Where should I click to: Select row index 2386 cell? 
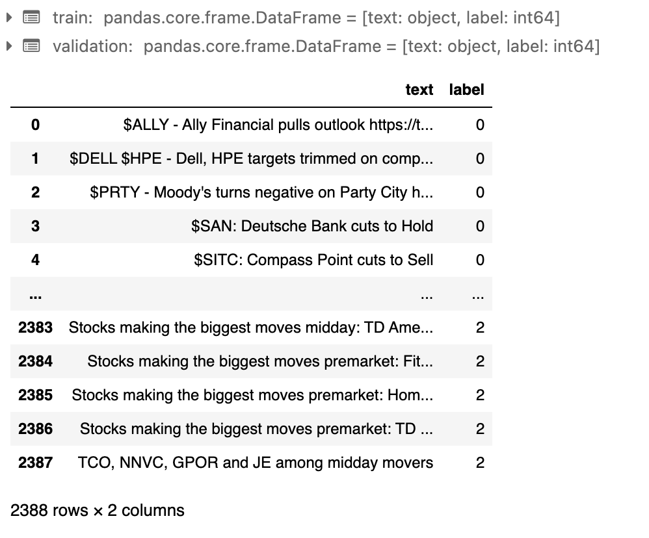35,429
